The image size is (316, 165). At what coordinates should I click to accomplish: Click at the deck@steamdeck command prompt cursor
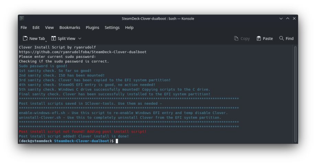point(117,141)
